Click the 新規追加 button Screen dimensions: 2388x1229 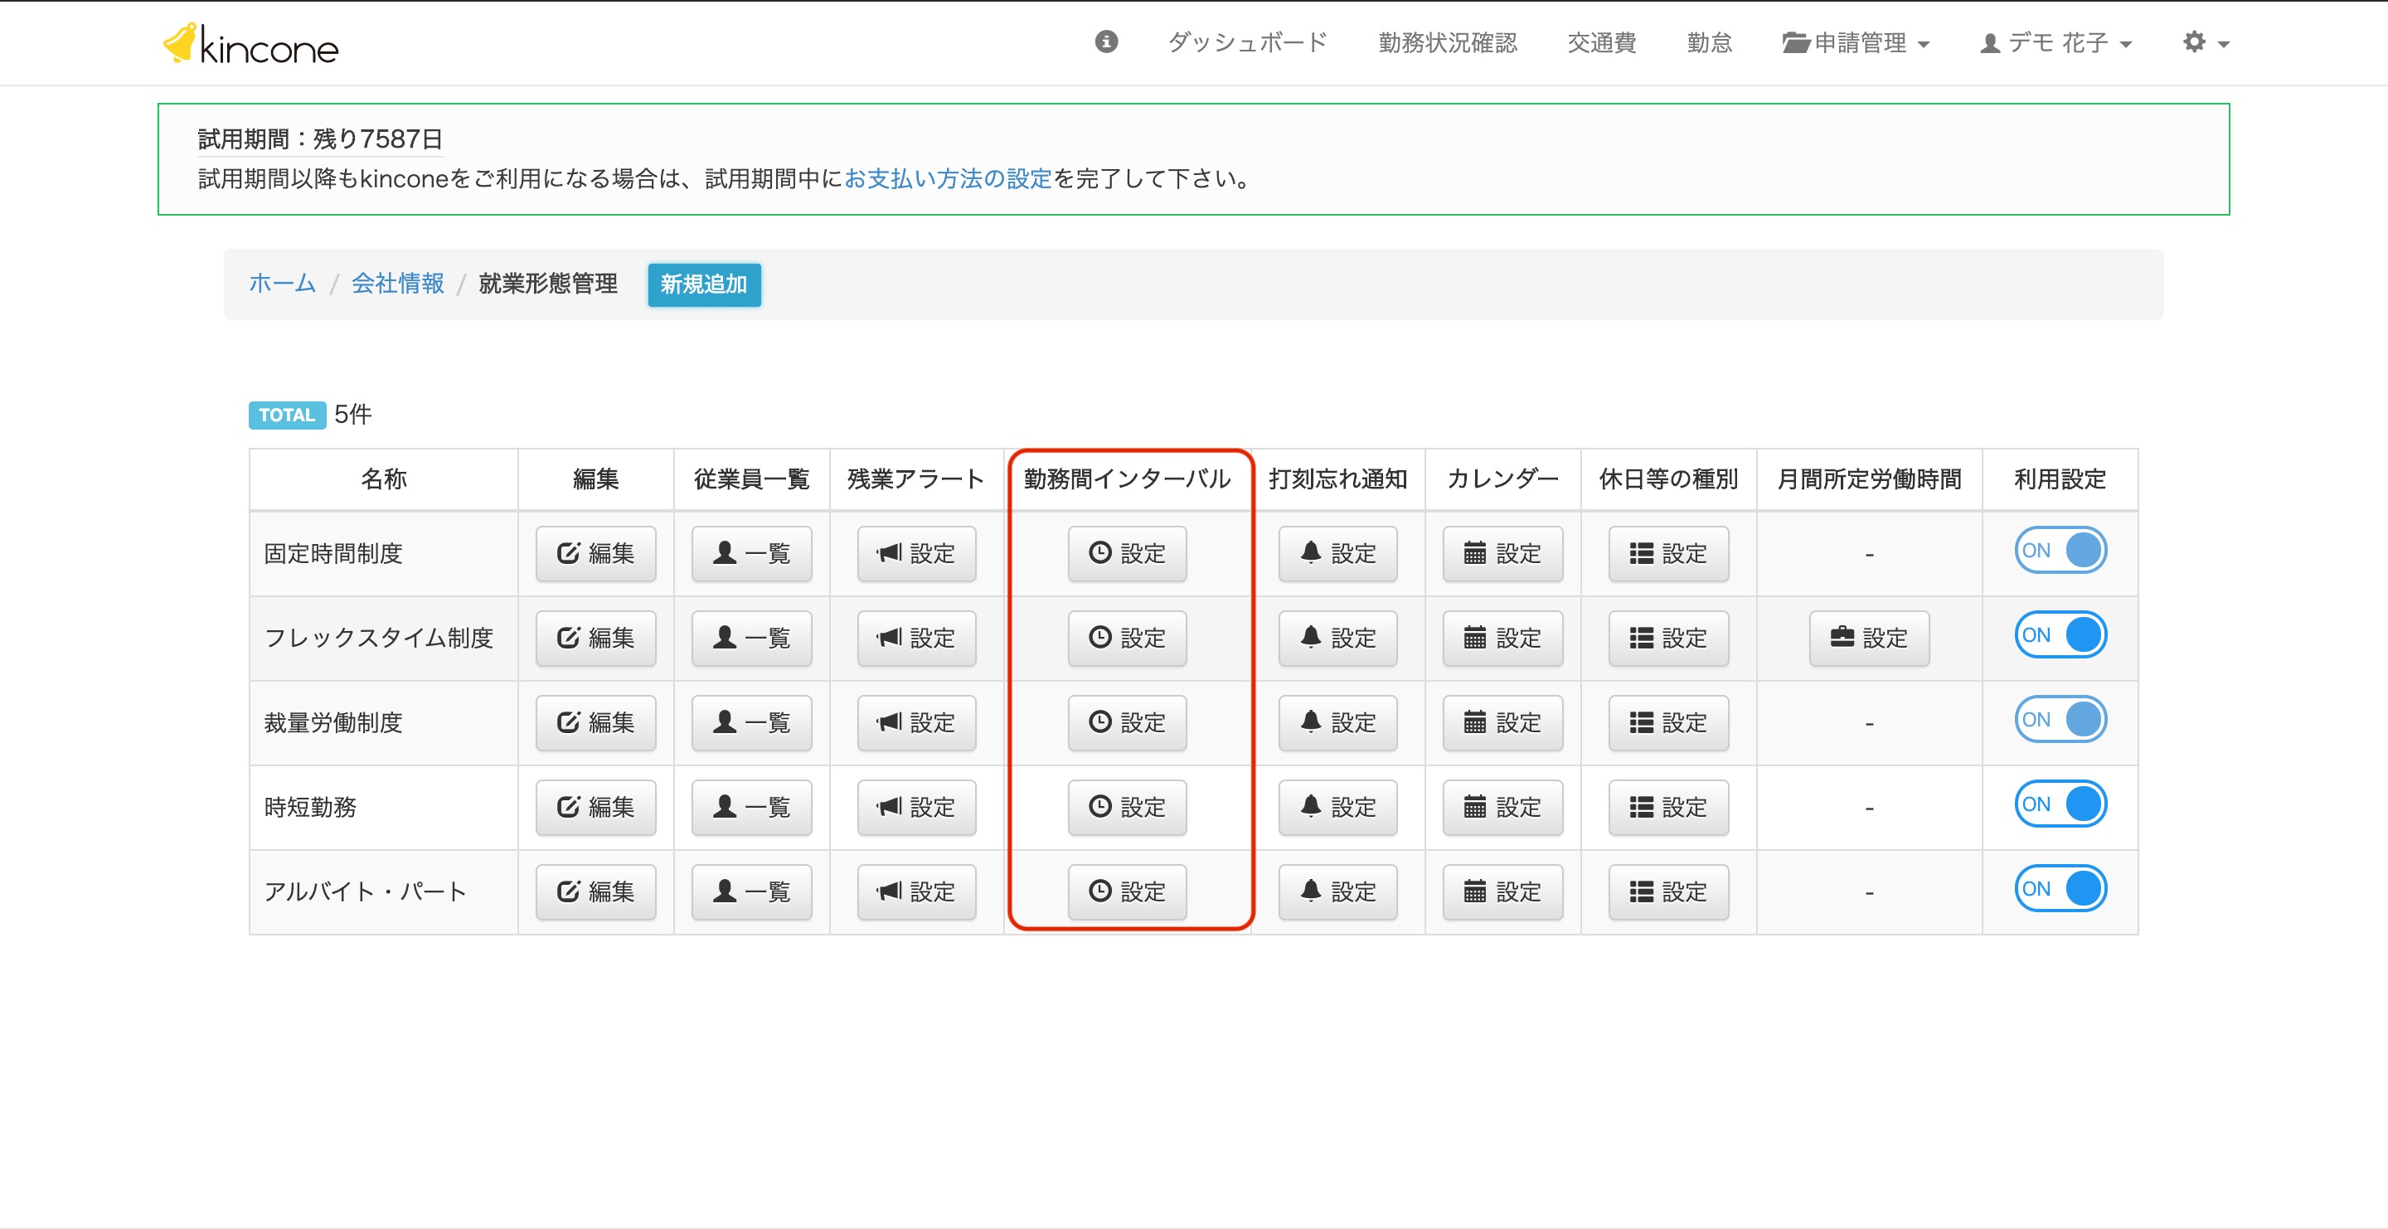tap(704, 284)
